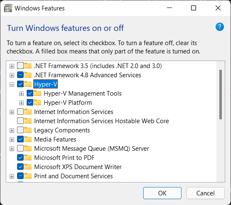This screenshot has width=231, height=205.
Task: Click the folder icon beside Hyper-V Platform
Action: pyautogui.click(x=37, y=102)
